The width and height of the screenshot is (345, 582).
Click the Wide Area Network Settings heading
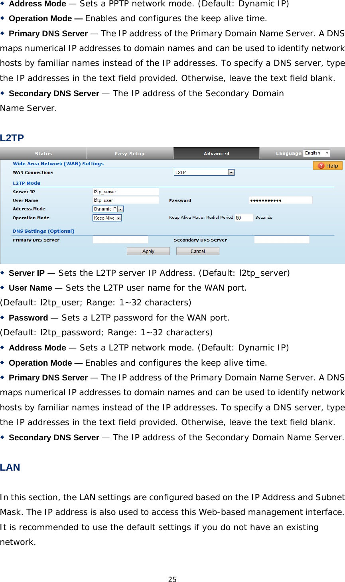(x=58, y=164)
